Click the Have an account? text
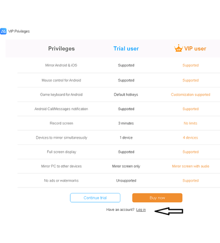Viewport: 220px width, 243px height. (120, 210)
